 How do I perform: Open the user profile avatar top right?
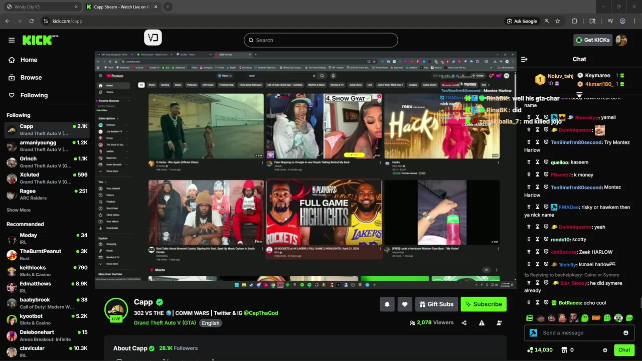click(x=621, y=40)
